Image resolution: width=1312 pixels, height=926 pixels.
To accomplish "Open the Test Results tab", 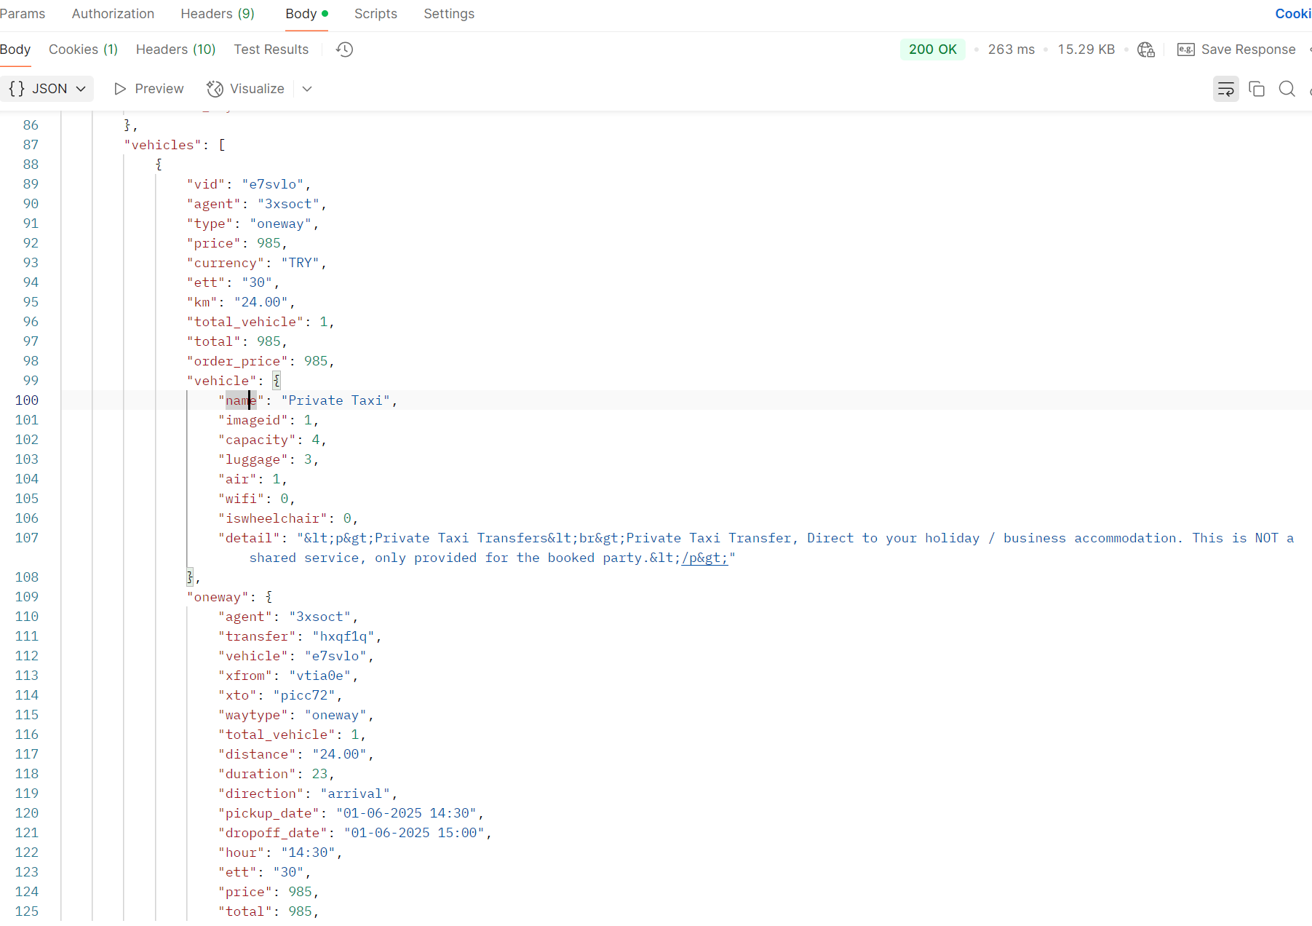I will [271, 50].
